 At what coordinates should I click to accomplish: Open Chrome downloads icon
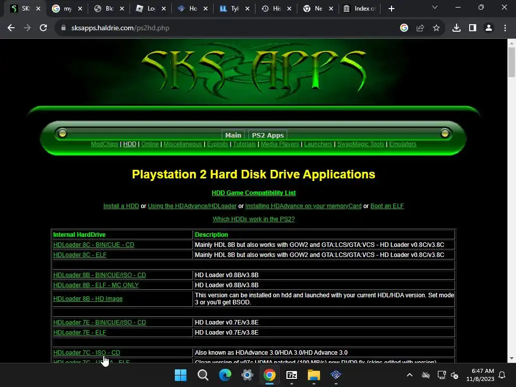(457, 28)
